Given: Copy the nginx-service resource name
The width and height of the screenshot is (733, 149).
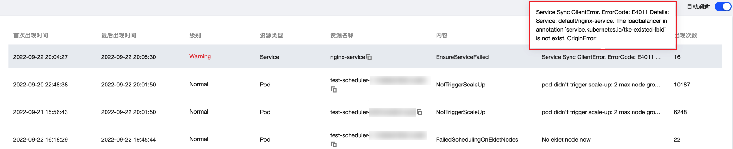Looking at the screenshot, I should [x=369, y=57].
